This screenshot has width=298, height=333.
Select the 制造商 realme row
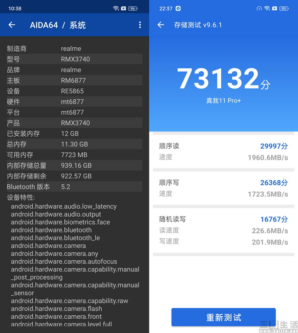point(75,48)
